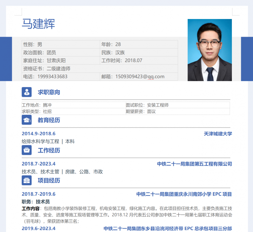
Task: Click the 职务：技术员 line
Action: (x=36, y=202)
